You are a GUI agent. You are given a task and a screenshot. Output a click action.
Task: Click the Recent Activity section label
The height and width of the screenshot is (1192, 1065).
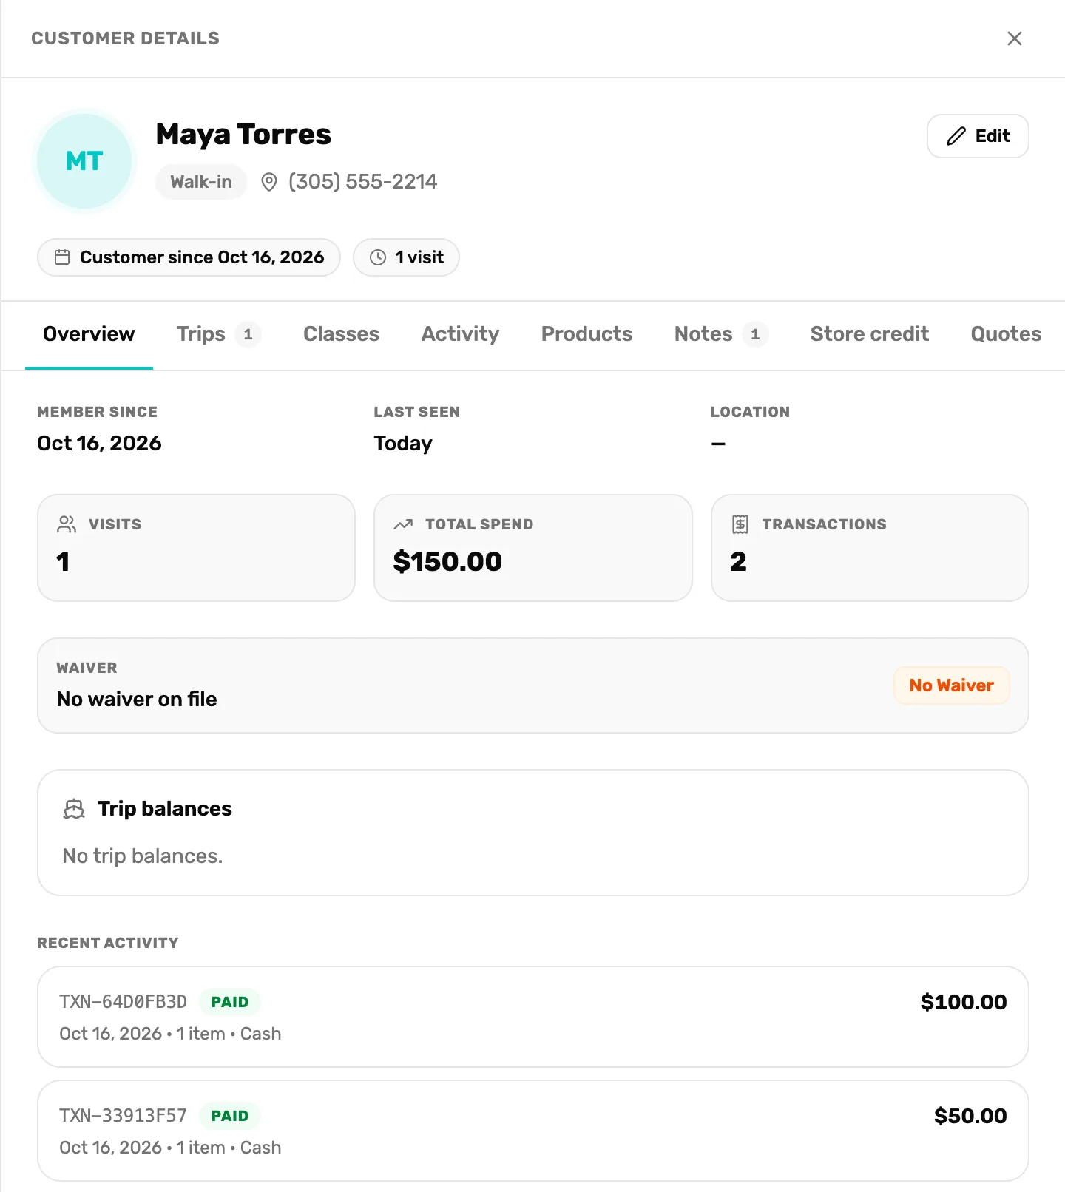[x=108, y=943]
